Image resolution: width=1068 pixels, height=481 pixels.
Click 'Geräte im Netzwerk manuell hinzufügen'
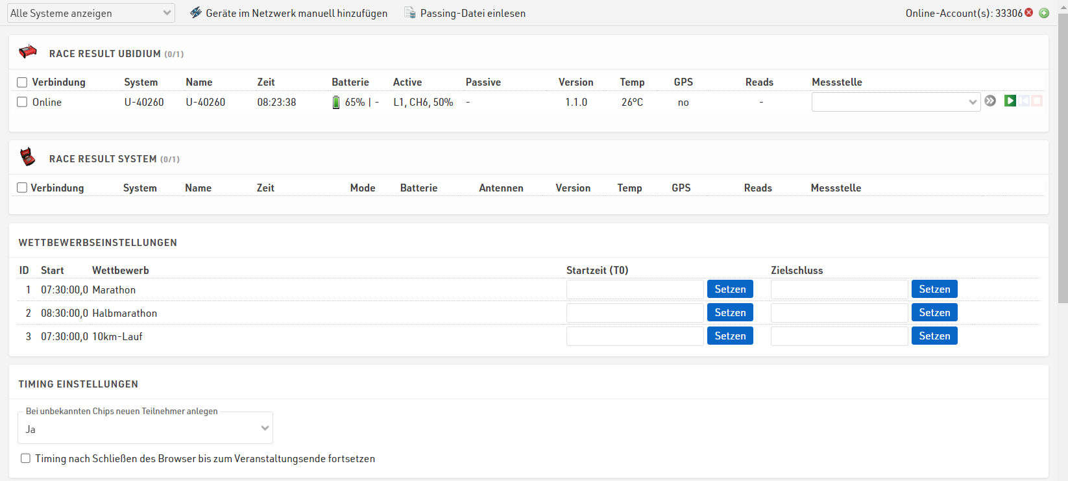coord(289,13)
